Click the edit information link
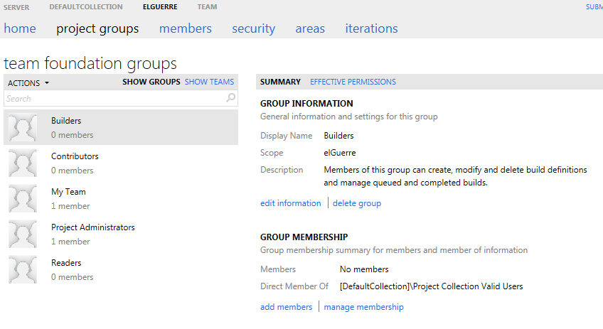Image resolution: width=603 pixels, height=329 pixels. [290, 203]
